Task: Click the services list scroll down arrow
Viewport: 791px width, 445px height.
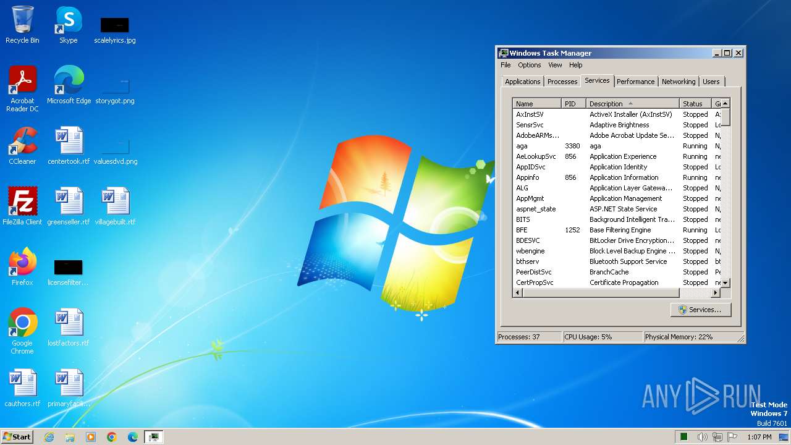Action: click(725, 283)
